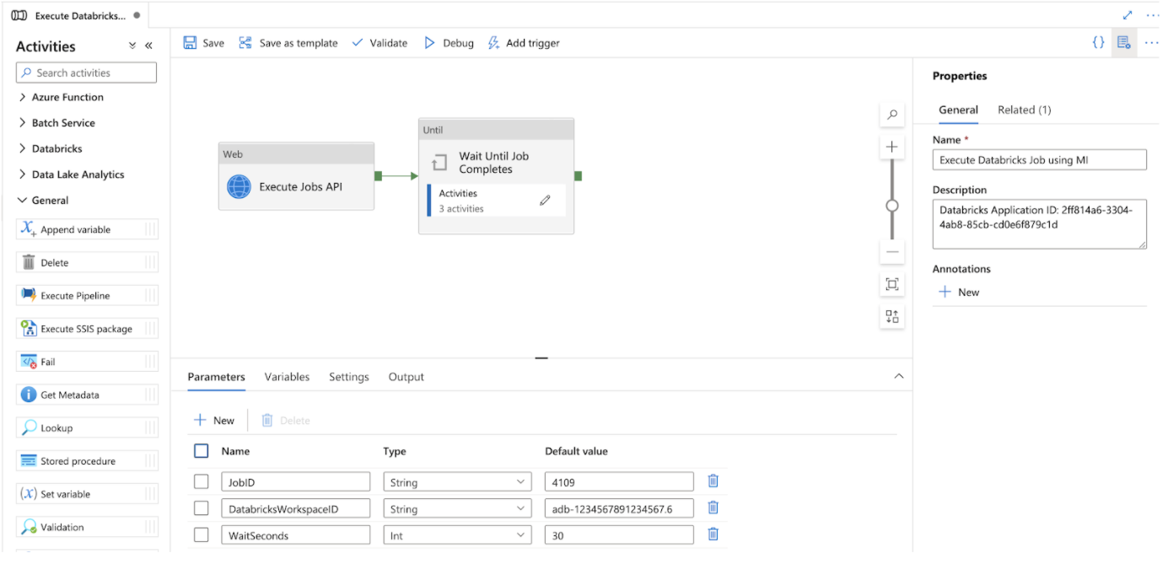Check the JobID parameter checkbox

(201, 481)
